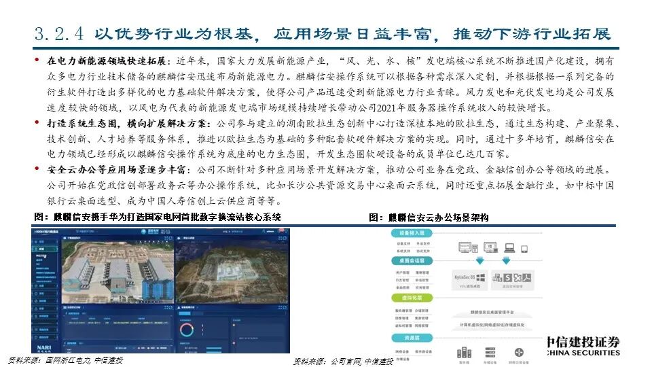Click the left blue downward arrow
Image resolution: width=652 pixels, height=367 pixels.
[480, 260]
